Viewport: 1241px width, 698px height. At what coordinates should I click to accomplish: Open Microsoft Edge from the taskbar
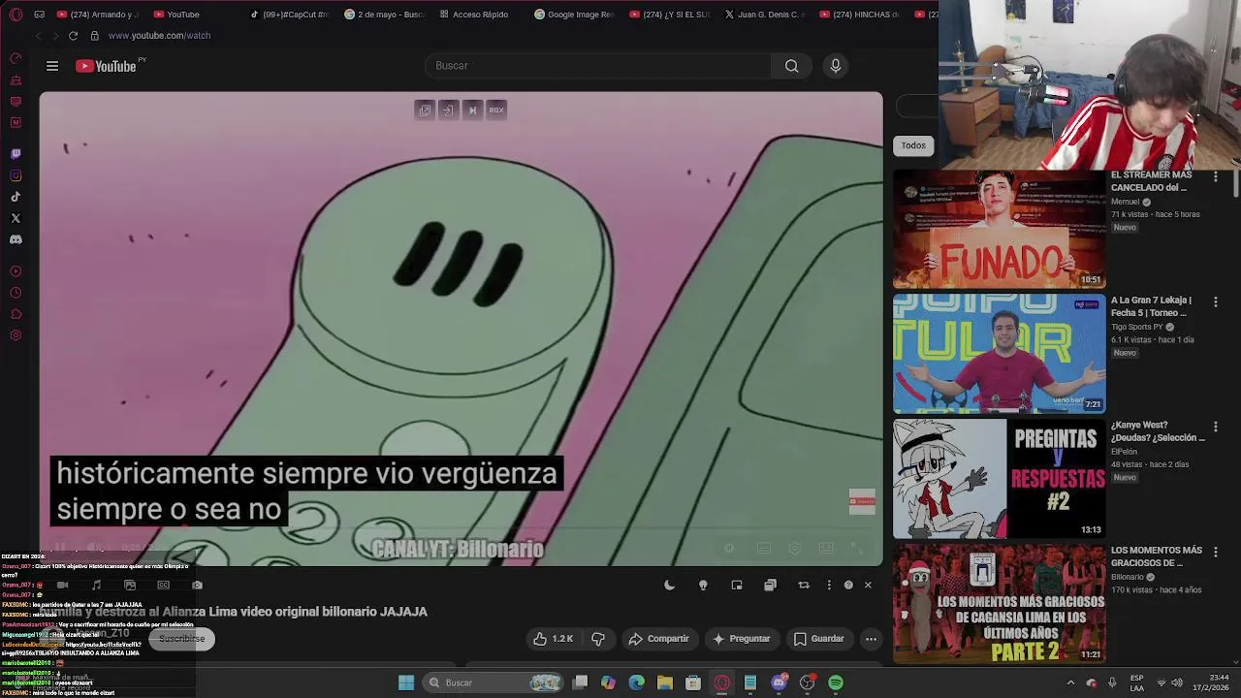[x=636, y=682]
